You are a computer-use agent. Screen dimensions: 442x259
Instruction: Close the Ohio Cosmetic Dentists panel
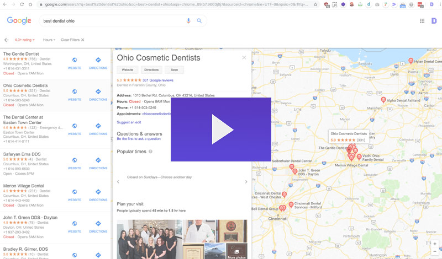pos(244,57)
